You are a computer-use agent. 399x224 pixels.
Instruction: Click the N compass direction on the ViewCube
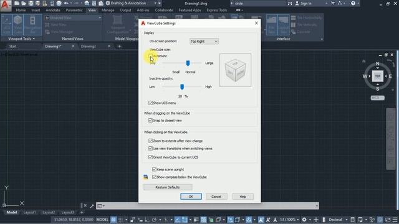pyautogui.click(x=377, y=63)
